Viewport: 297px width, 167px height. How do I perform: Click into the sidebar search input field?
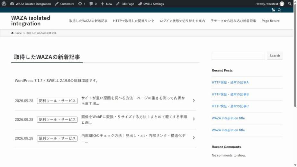[238, 56]
